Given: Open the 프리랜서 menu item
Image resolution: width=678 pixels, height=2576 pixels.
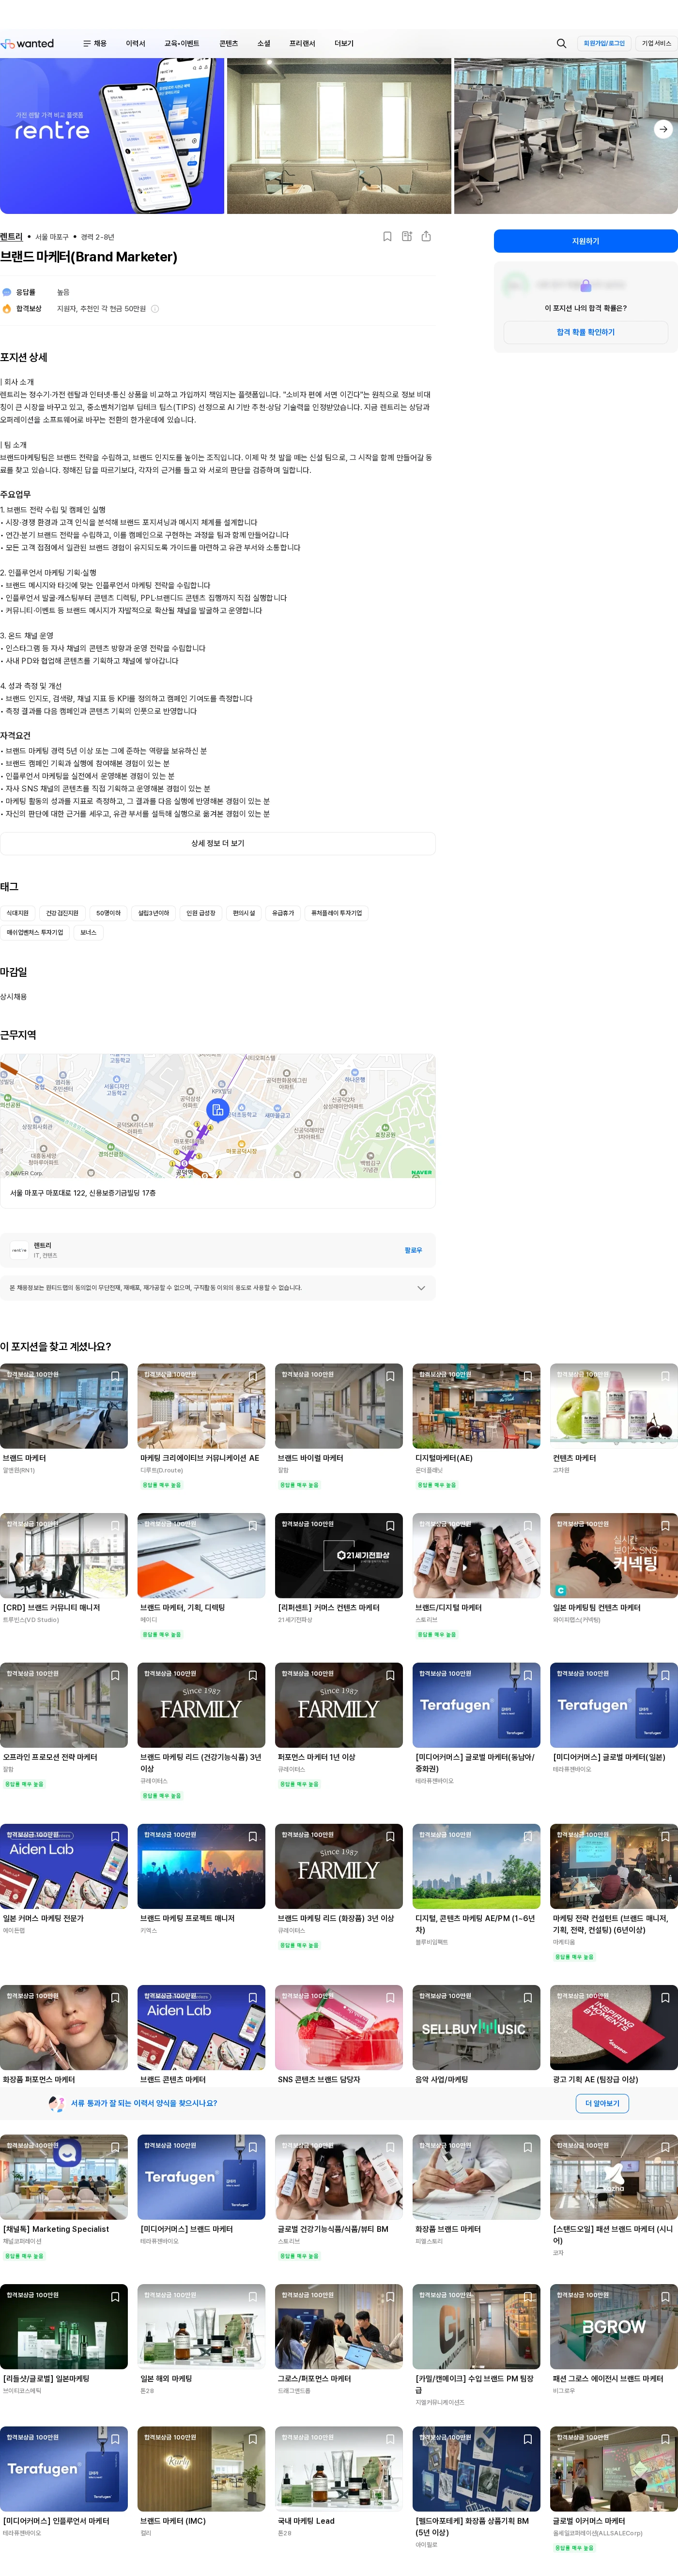Looking at the screenshot, I should point(302,43).
